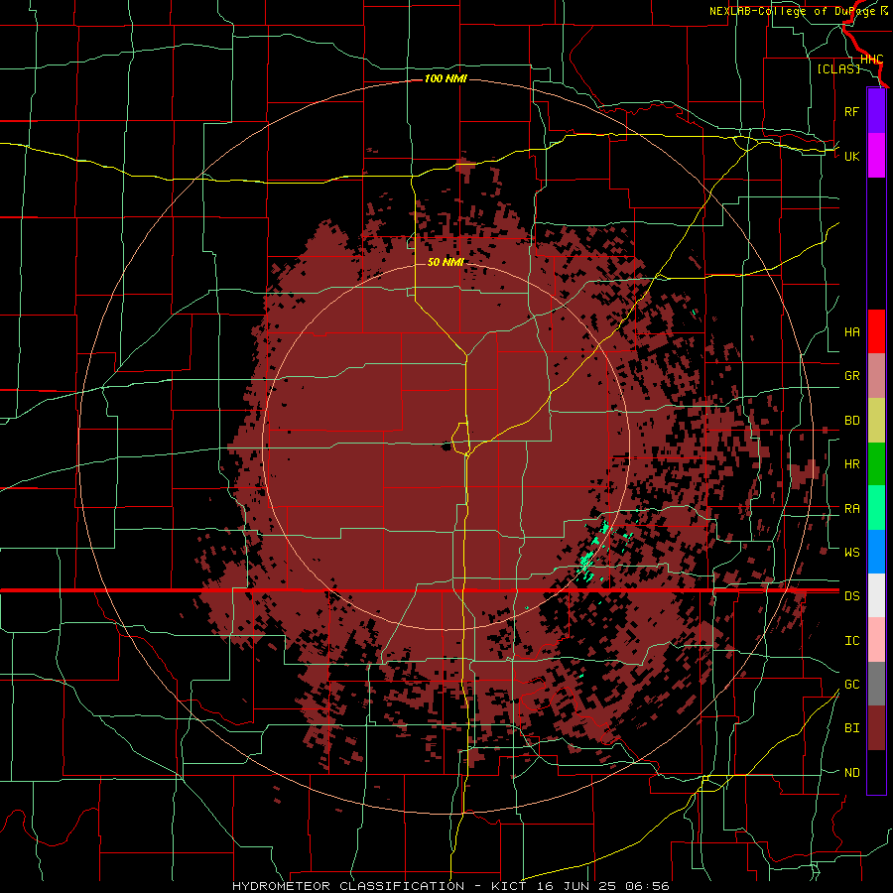Click the magenta UK legend color block

[x=876, y=156]
